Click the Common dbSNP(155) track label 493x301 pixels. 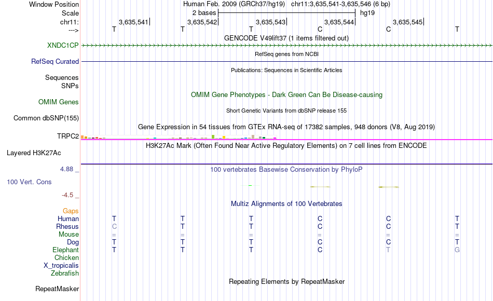coord(46,118)
